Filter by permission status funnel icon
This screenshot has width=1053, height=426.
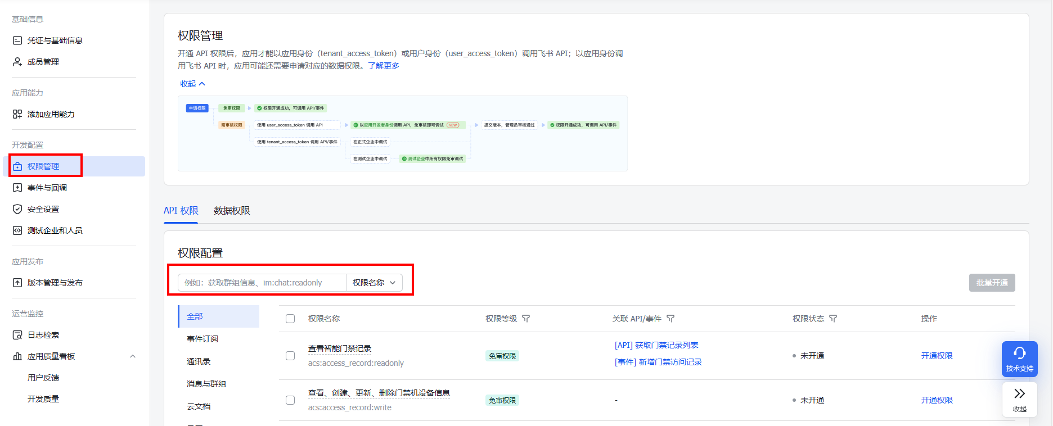pos(833,319)
